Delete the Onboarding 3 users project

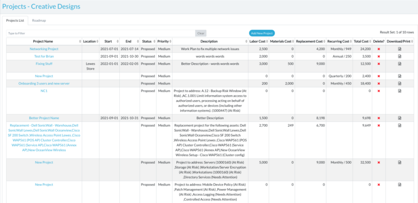coord(379,84)
